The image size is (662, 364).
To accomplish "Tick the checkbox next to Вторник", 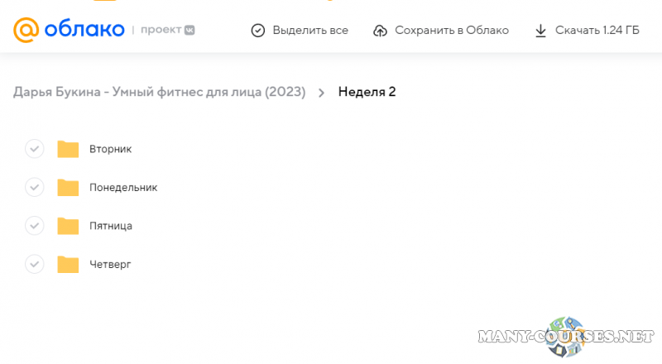I will pos(34,149).
